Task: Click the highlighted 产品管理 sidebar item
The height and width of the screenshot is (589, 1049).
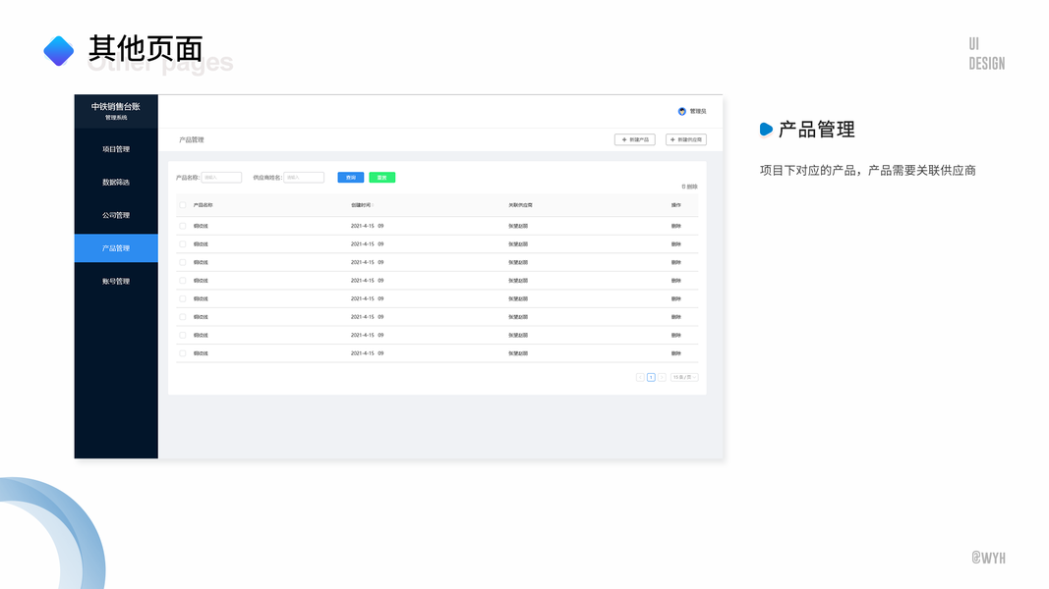Action: [x=116, y=248]
